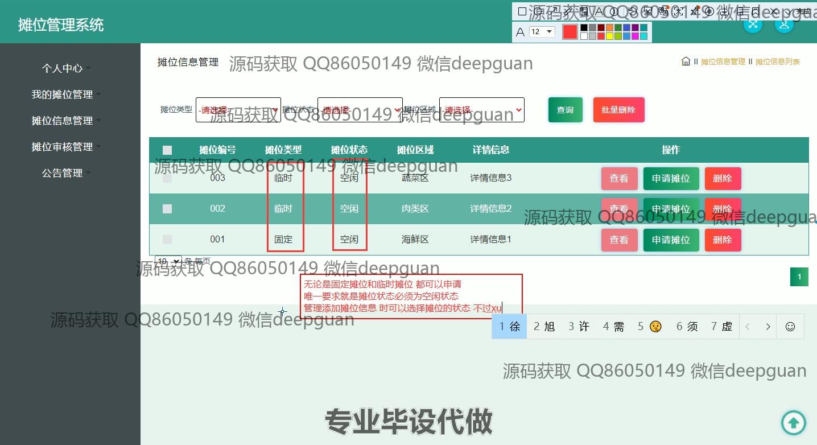
Task: Tick the checkbox for stall 002
Action: (167, 209)
